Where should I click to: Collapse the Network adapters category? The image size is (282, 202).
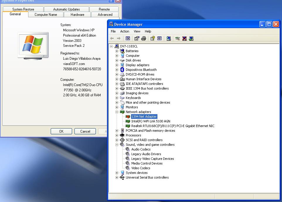click(117, 112)
